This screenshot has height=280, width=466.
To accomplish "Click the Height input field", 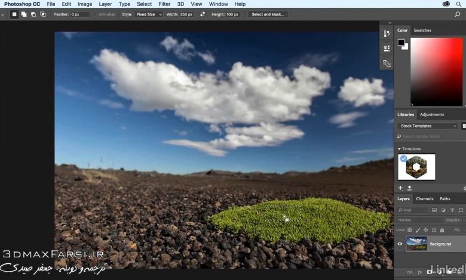I will point(233,14).
